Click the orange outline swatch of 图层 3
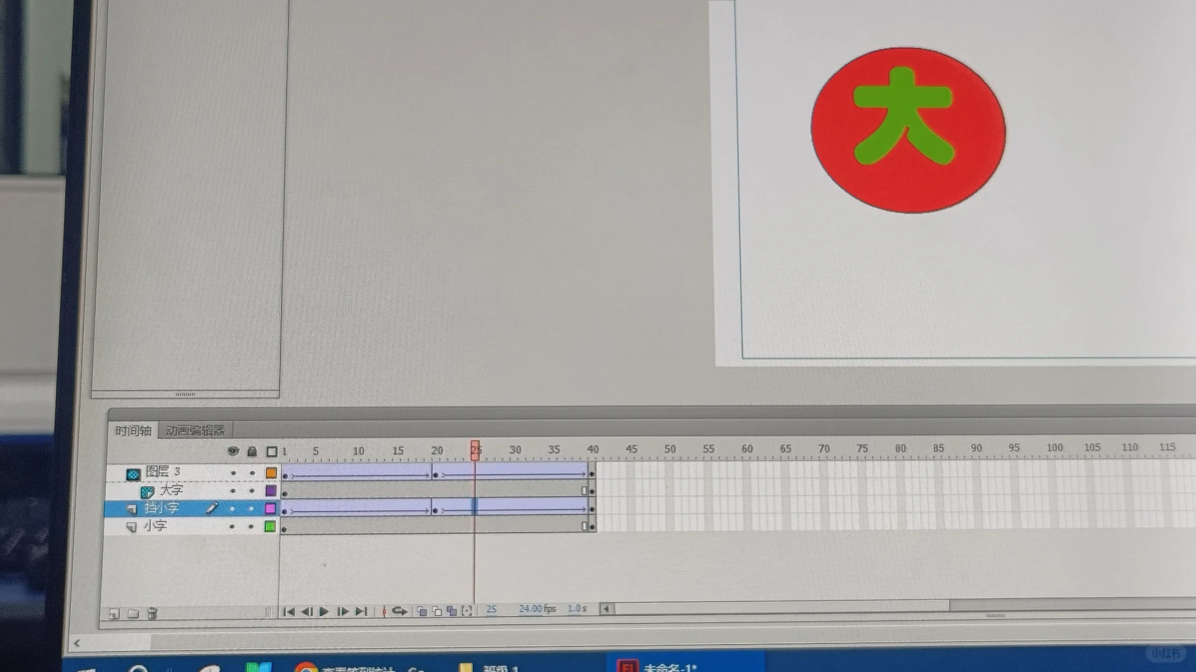 point(271,473)
